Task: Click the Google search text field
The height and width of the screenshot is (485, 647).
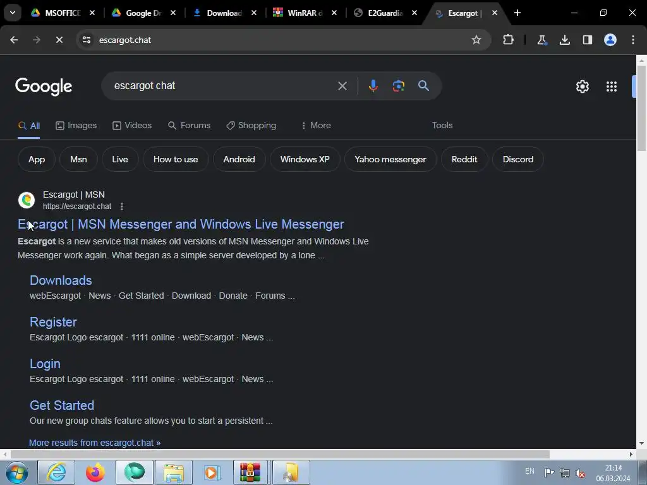Action: (223, 86)
